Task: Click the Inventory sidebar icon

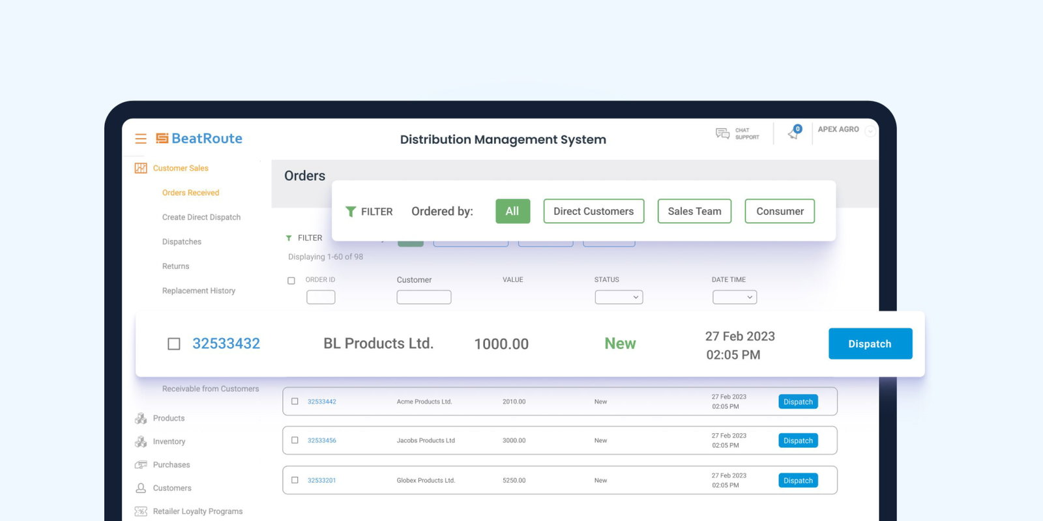Action: pos(140,442)
